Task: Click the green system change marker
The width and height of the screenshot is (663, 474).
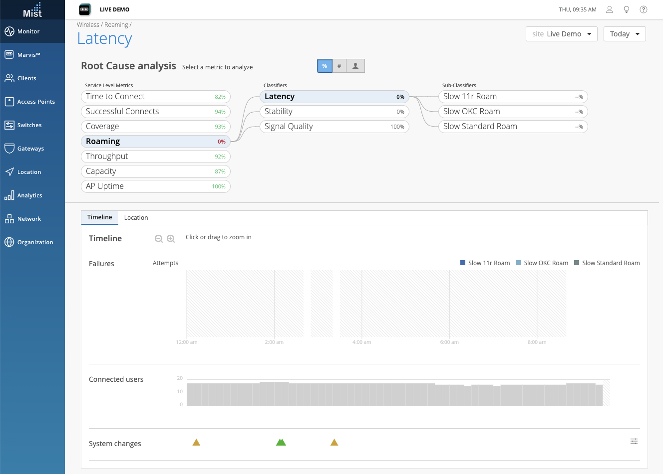Action: (281, 442)
